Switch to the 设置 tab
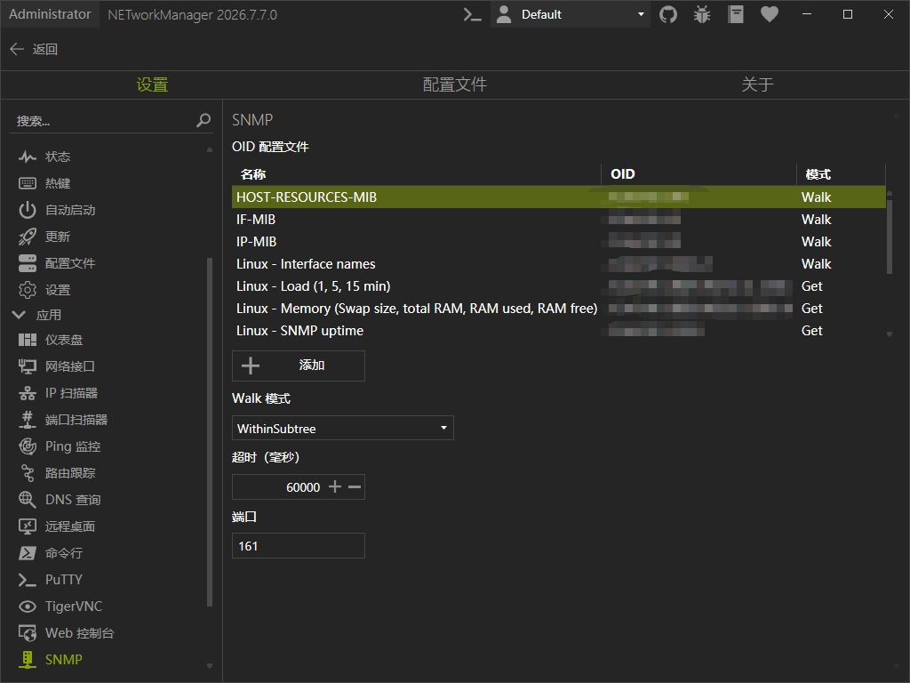 coord(152,84)
